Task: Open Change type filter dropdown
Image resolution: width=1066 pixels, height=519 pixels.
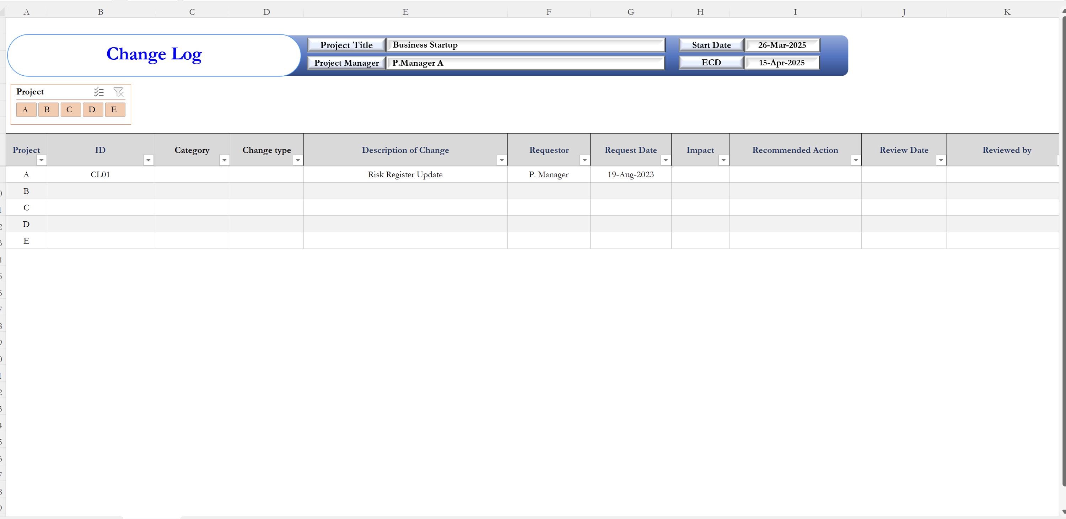Action: coord(297,160)
